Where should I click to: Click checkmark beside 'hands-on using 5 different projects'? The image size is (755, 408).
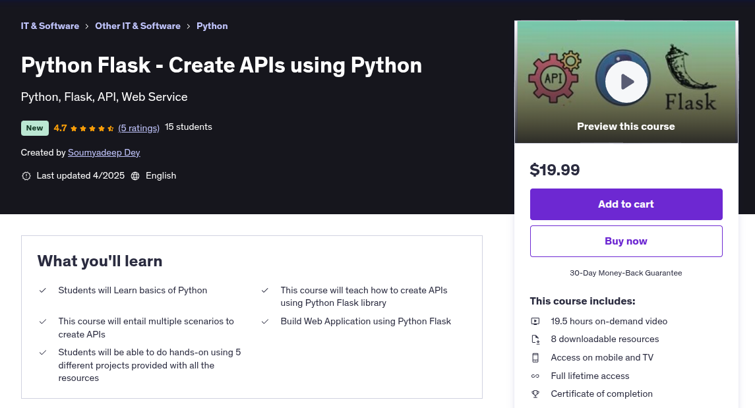point(43,353)
